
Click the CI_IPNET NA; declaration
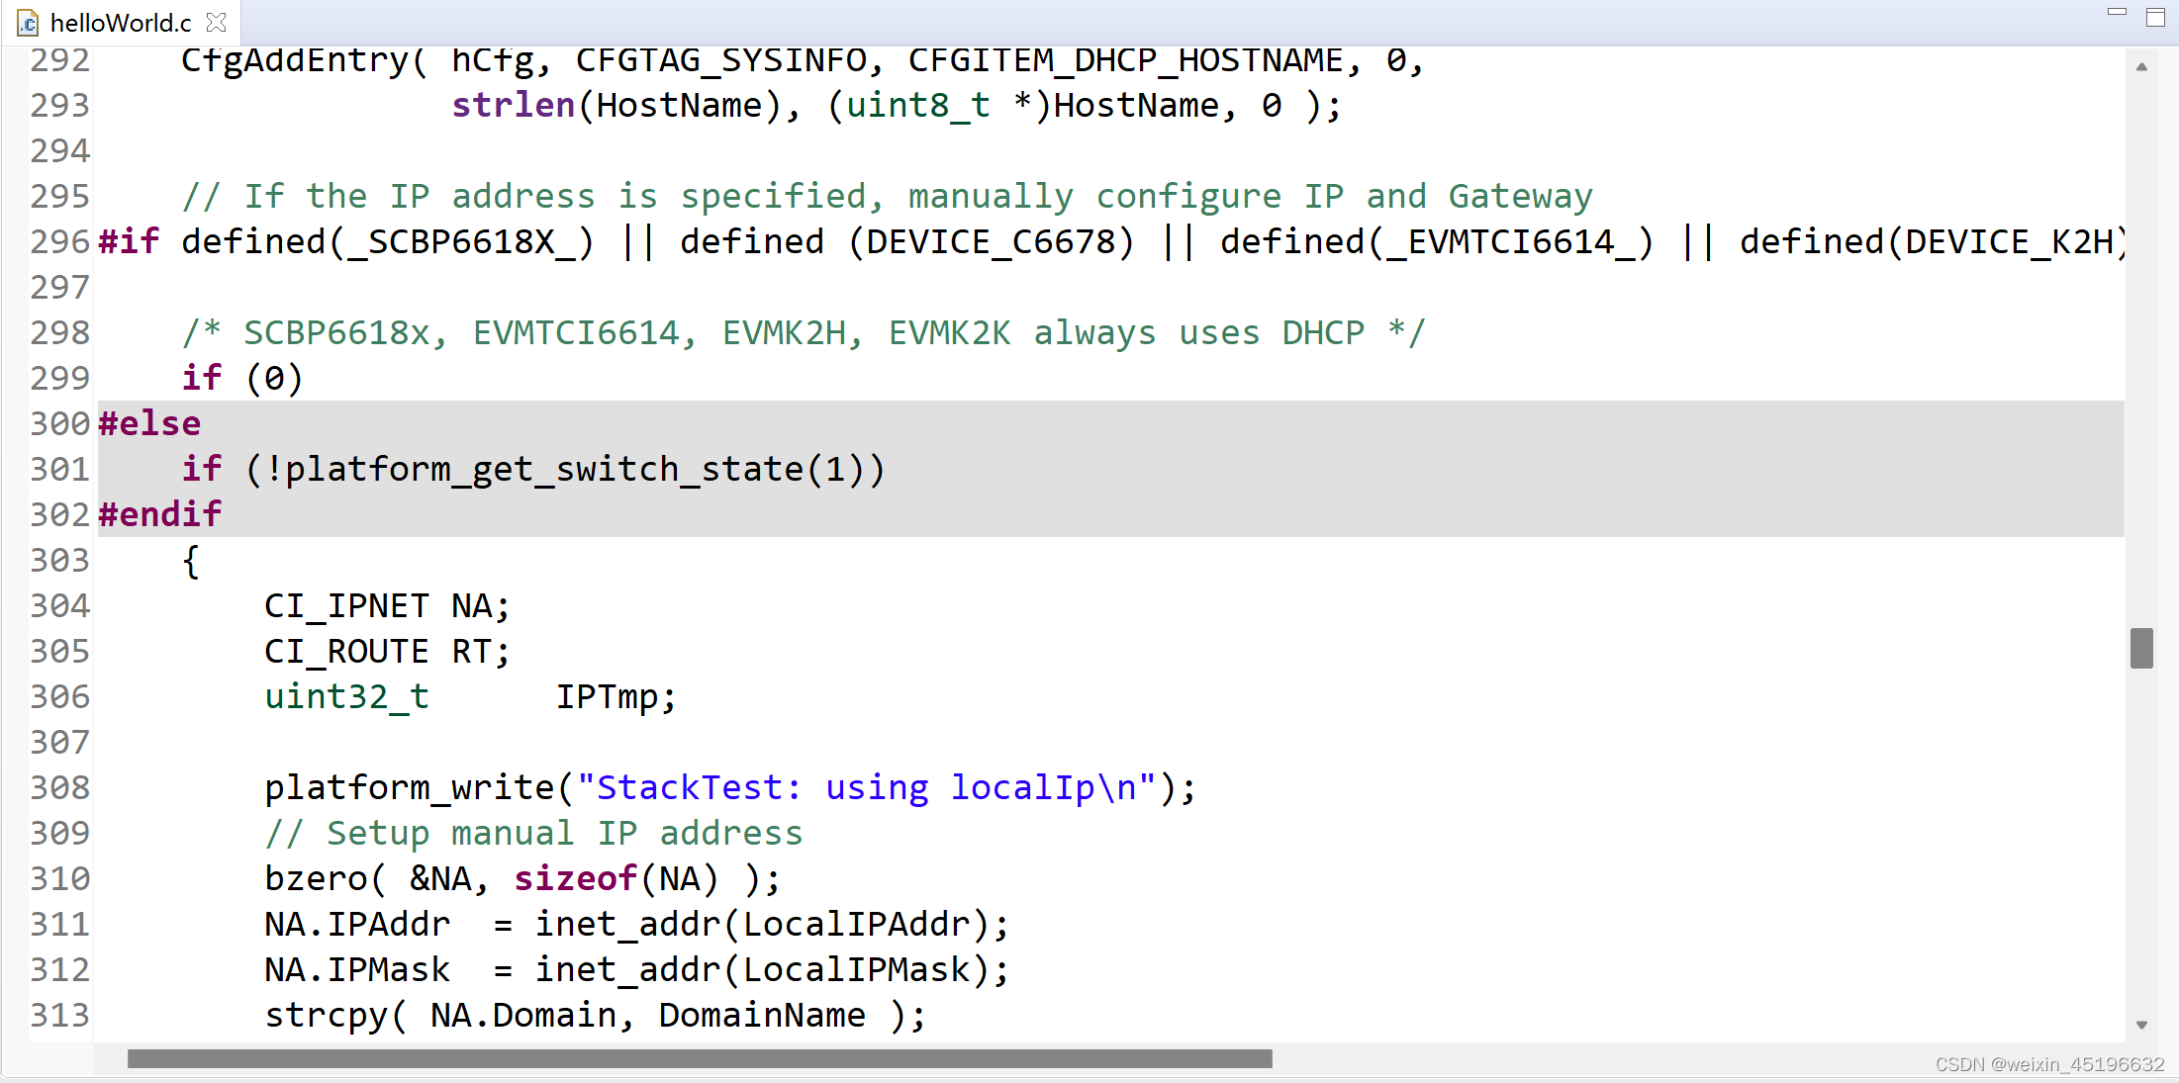388,606
